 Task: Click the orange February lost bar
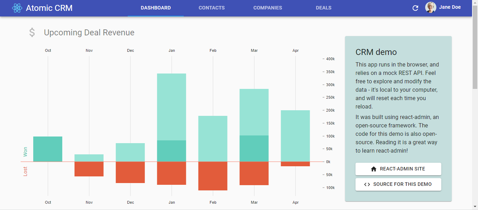click(213, 175)
